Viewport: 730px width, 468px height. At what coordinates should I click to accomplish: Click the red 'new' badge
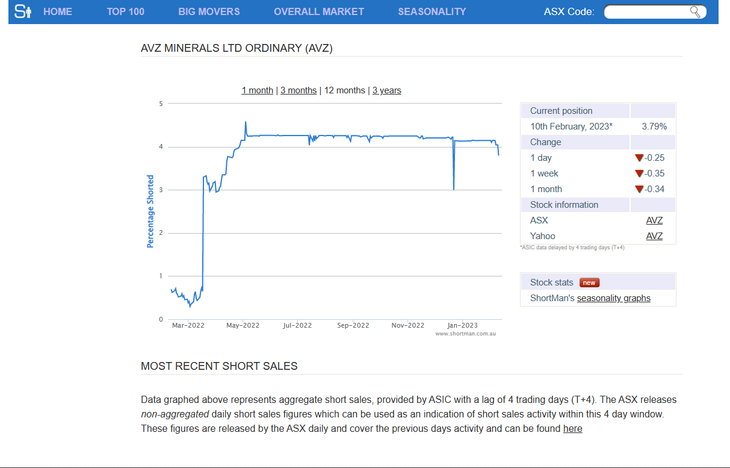[x=589, y=282]
